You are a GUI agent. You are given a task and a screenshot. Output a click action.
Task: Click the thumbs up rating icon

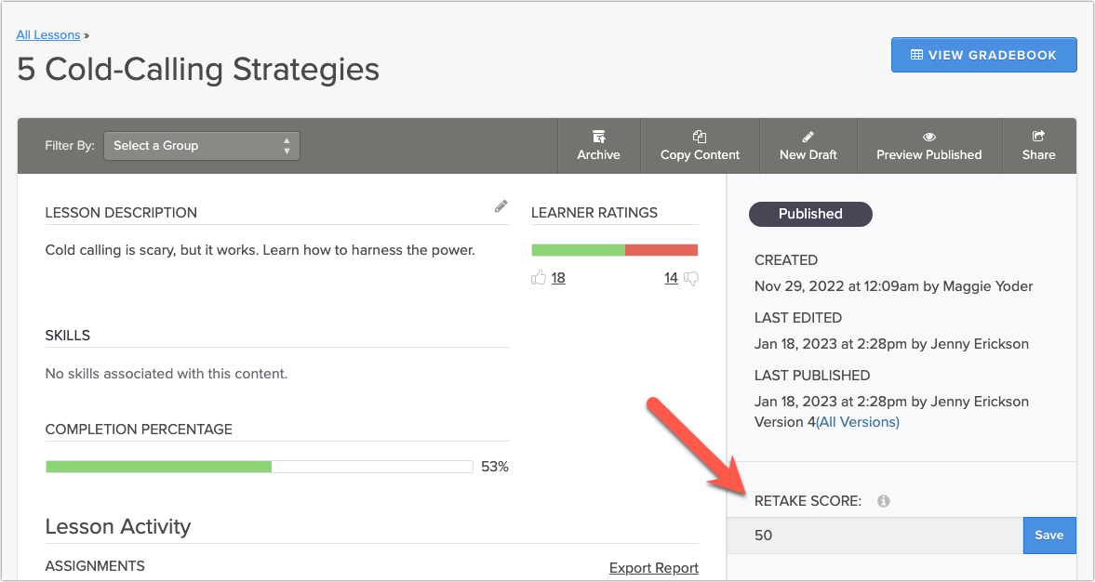(x=539, y=278)
